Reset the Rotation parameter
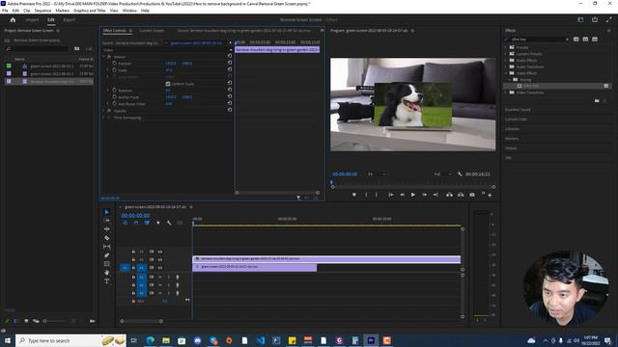The height and width of the screenshot is (347, 618). [230, 90]
